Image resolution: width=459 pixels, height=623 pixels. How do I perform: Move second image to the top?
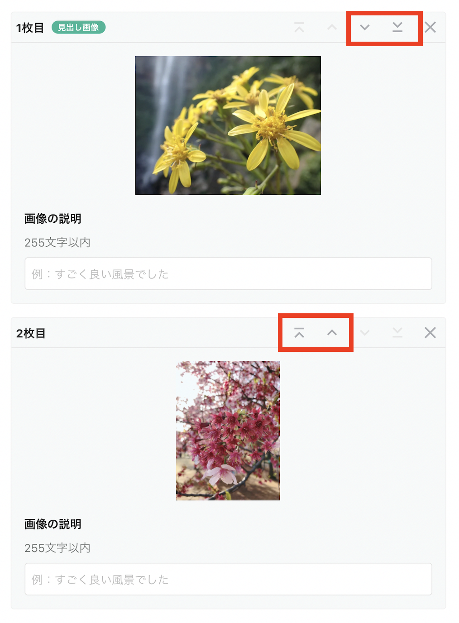[299, 333]
